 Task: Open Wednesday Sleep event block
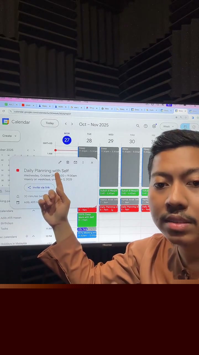109,167
